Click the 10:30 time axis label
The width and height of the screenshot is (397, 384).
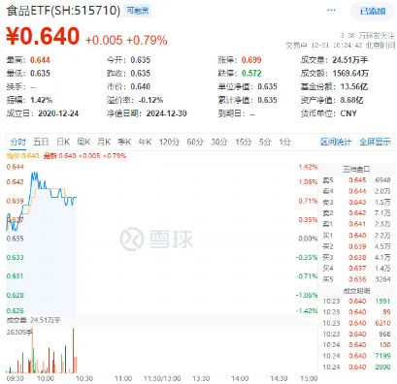pyautogui.click(x=84, y=378)
